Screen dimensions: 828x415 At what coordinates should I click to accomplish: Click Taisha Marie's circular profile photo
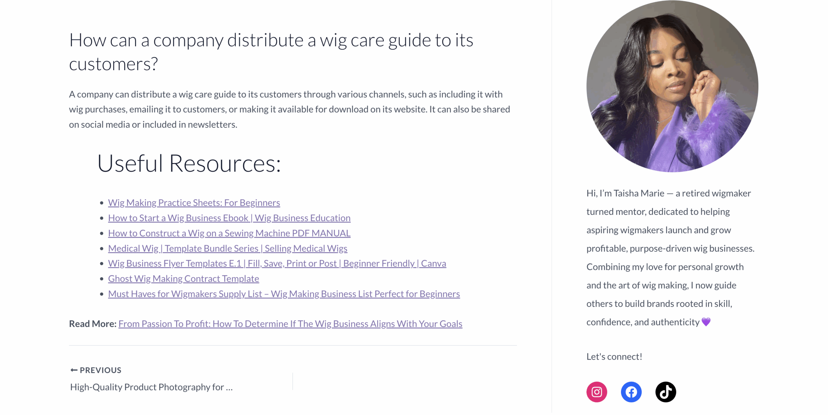coord(672,86)
